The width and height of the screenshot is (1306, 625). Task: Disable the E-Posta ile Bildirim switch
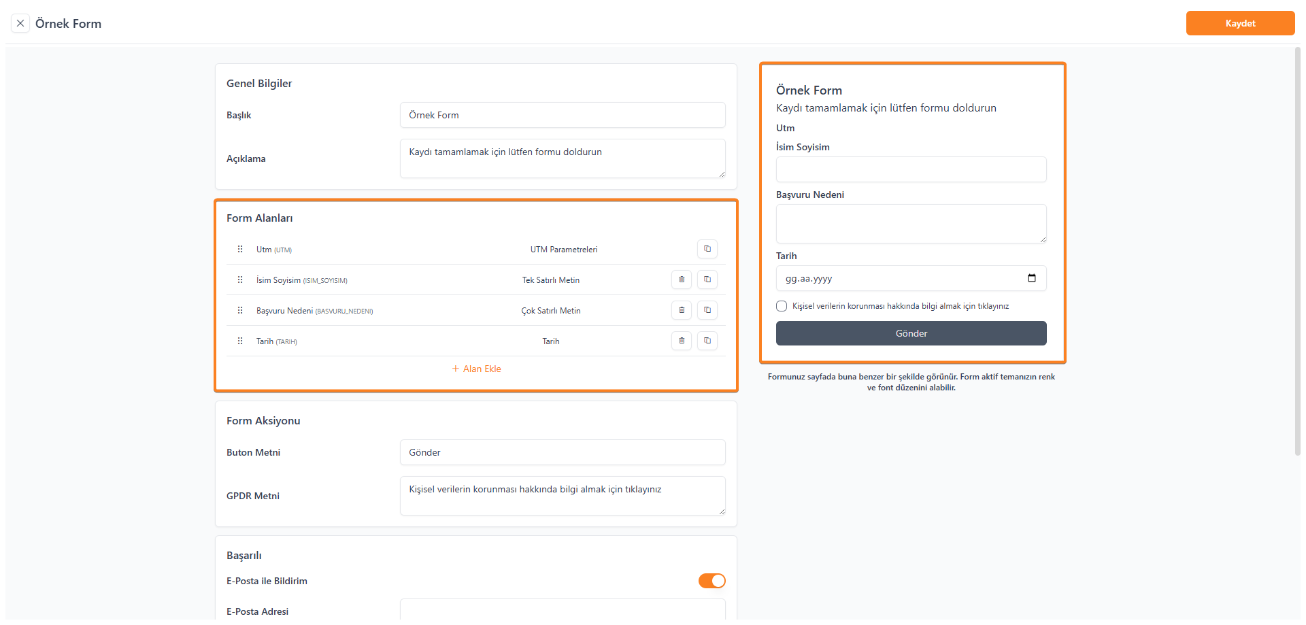pyautogui.click(x=711, y=581)
